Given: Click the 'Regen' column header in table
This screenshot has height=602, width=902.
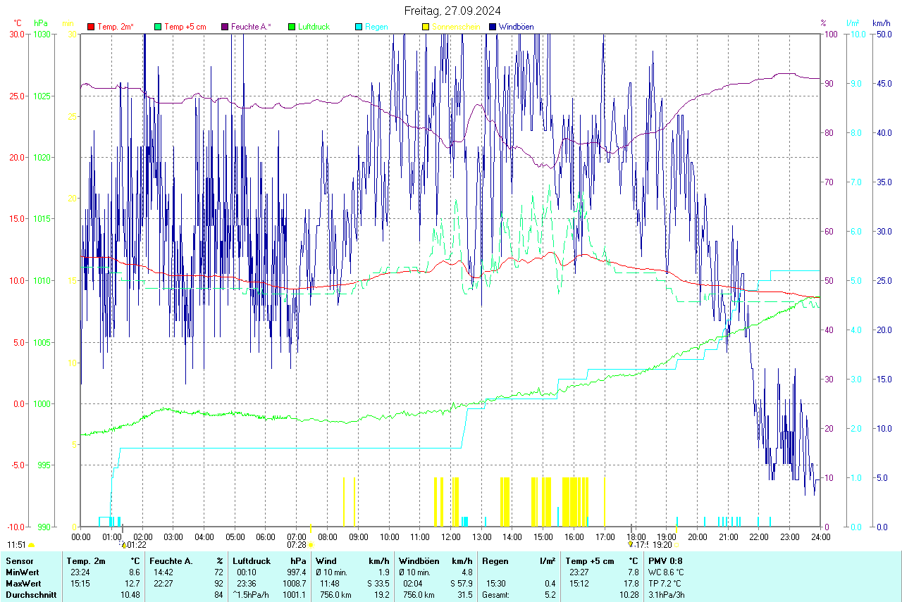Looking at the screenshot, I should 495,561.
